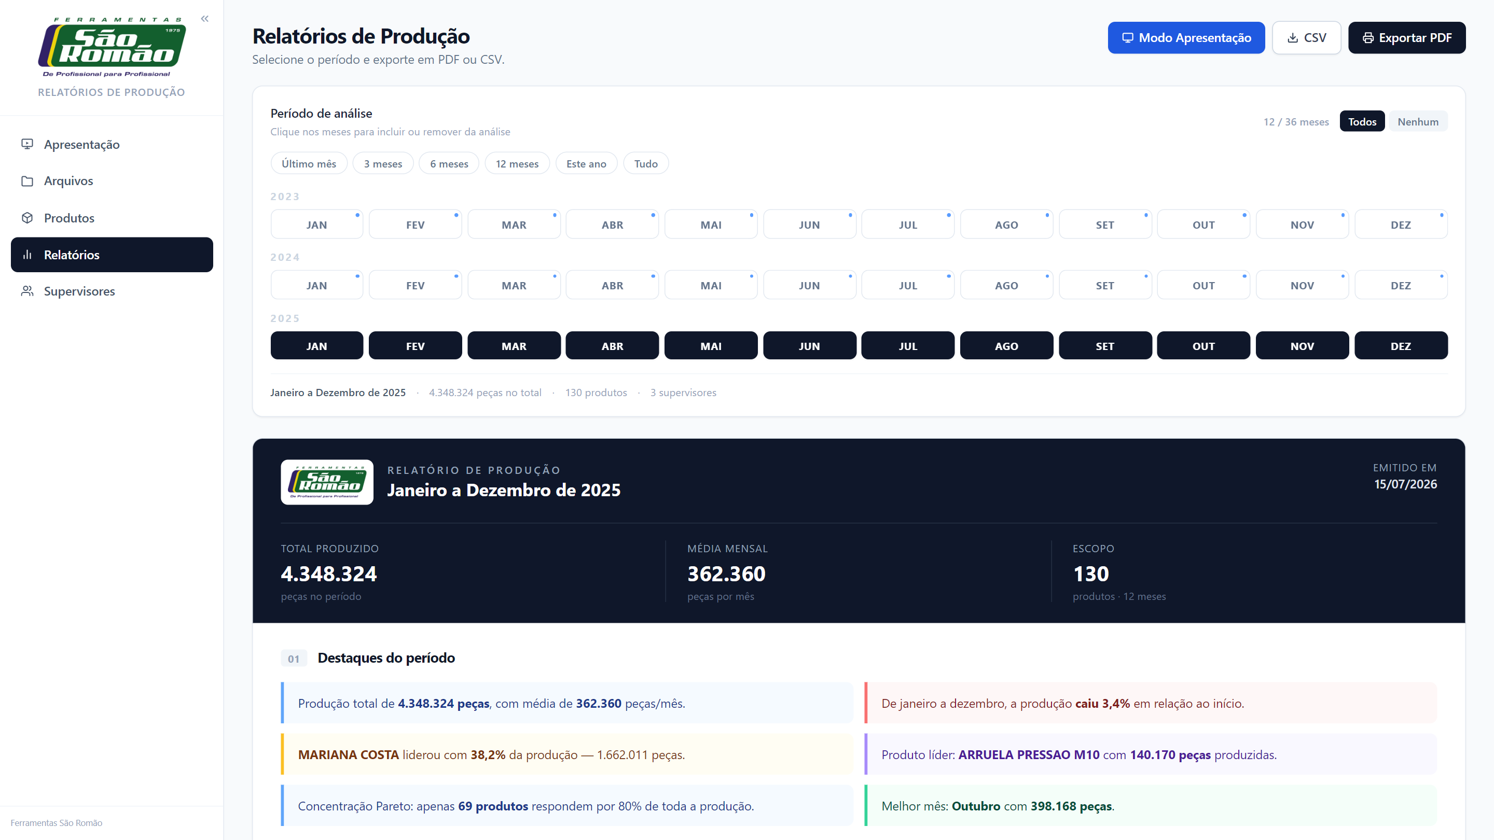Image resolution: width=1494 pixels, height=840 pixels.
Task: Apply the Este ano preset
Action: (x=586, y=163)
